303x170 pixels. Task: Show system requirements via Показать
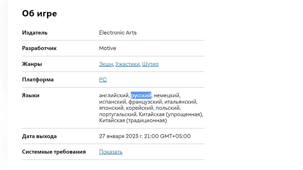point(111,152)
